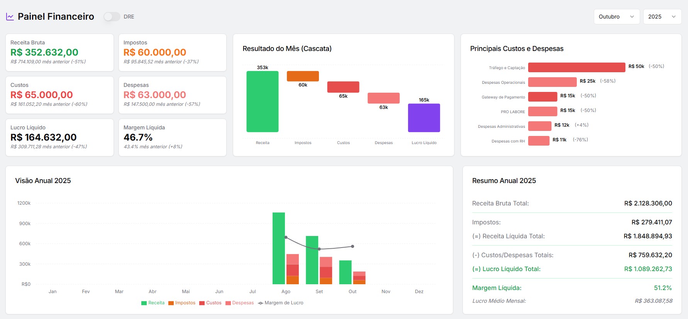Click the Custos value R$ 65.000,00
This screenshot has height=319, width=688.
click(x=42, y=95)
